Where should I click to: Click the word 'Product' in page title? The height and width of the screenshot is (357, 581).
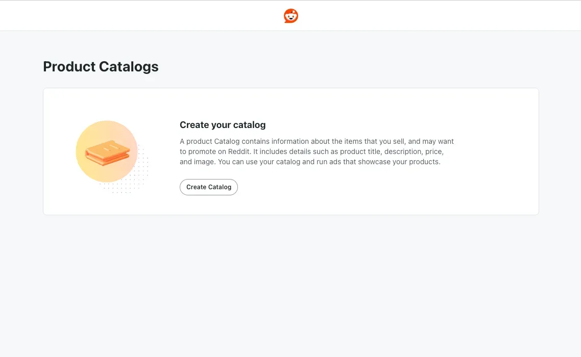click(x=69, y=67)
